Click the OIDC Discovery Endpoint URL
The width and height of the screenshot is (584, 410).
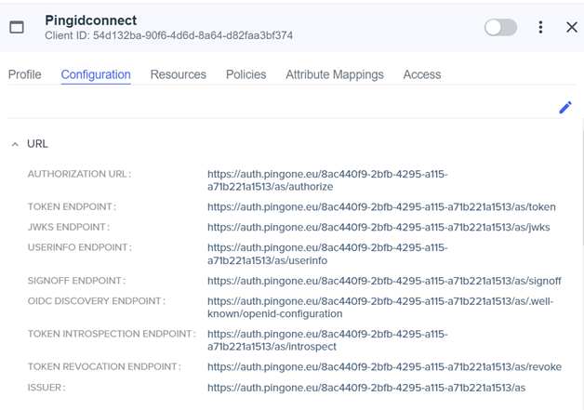pos(380,308)
